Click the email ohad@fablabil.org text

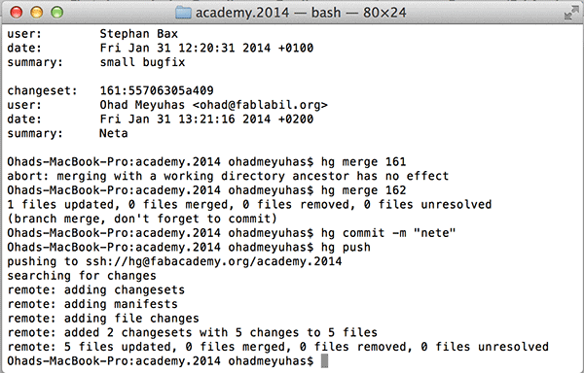[260, 105]
